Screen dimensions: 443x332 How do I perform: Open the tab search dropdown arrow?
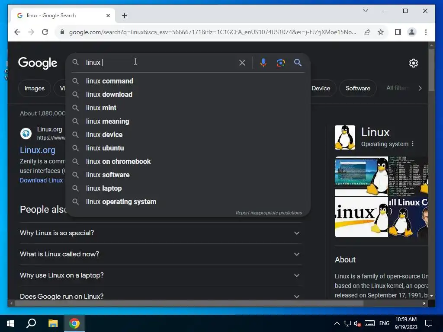tap(365, 11)
